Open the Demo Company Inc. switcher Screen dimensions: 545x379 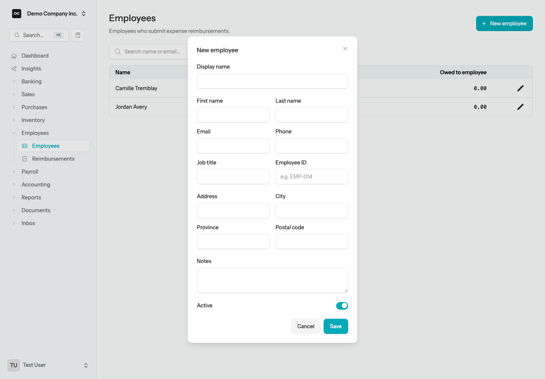coord(49,14)
